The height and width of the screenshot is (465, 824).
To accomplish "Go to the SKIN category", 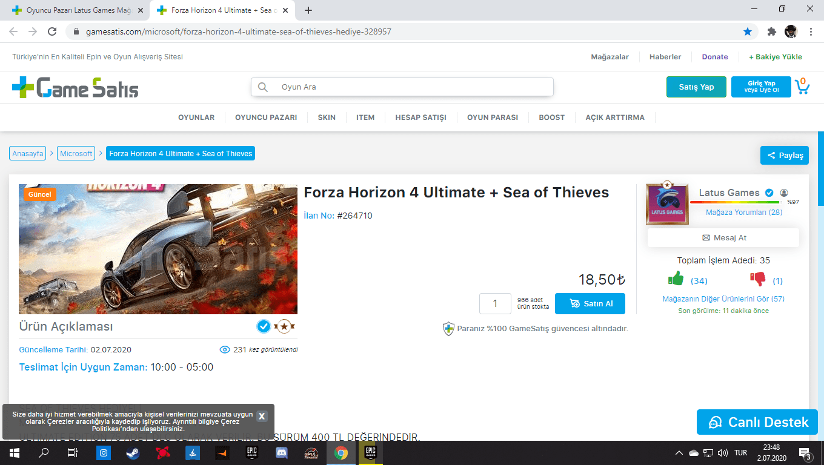I will (x=327, y=117).
